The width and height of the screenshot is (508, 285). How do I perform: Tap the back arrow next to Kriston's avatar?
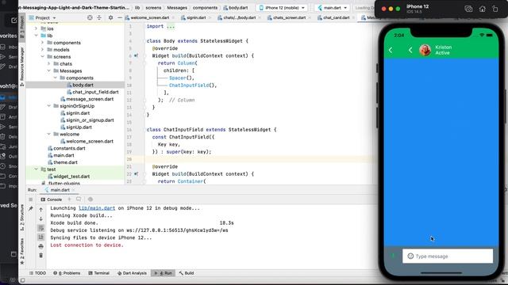point(410,50)
